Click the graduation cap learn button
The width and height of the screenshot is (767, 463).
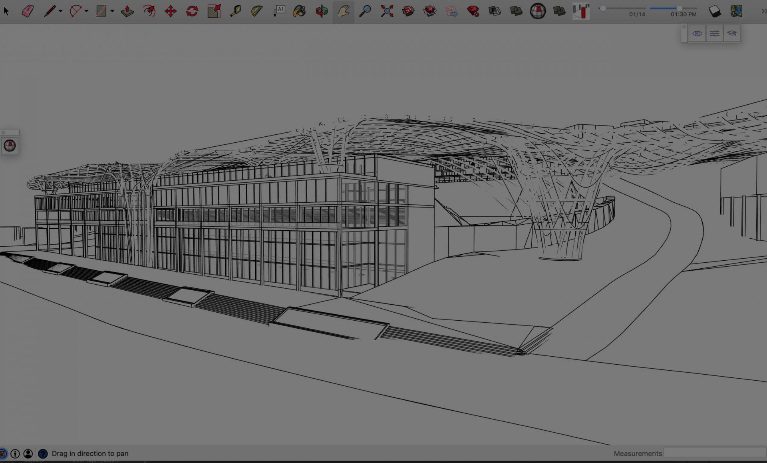[x=732, y=33]
